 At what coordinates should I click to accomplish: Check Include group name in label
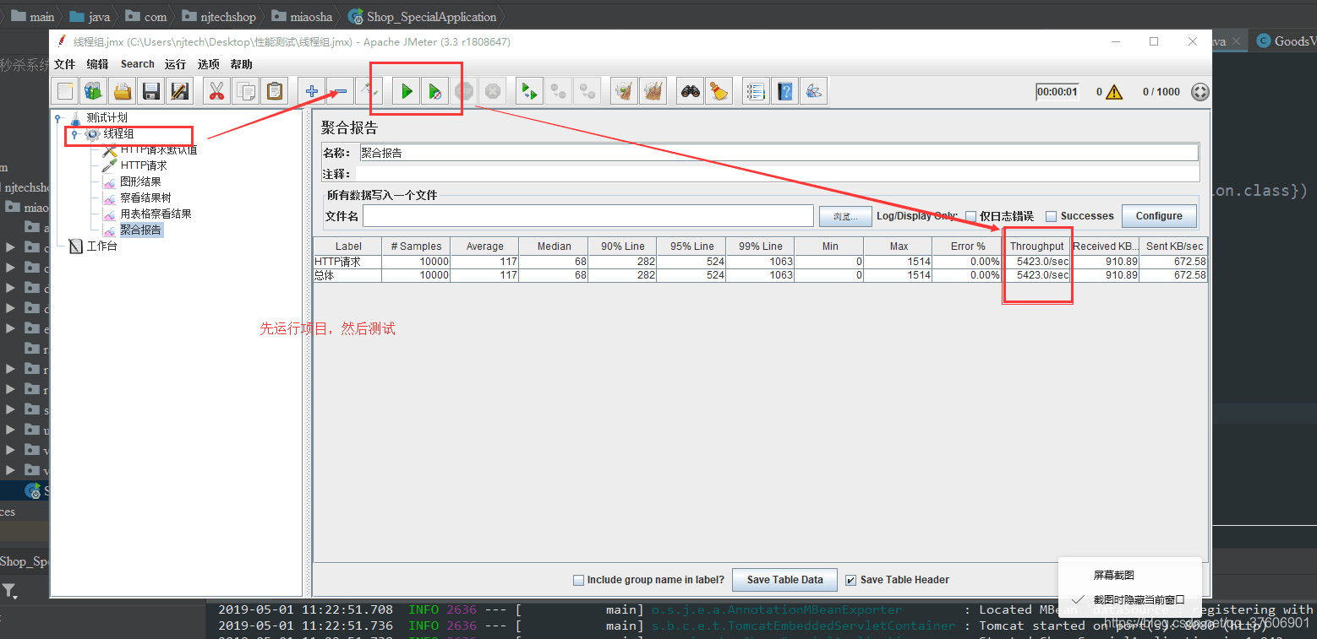click(578, 580)
